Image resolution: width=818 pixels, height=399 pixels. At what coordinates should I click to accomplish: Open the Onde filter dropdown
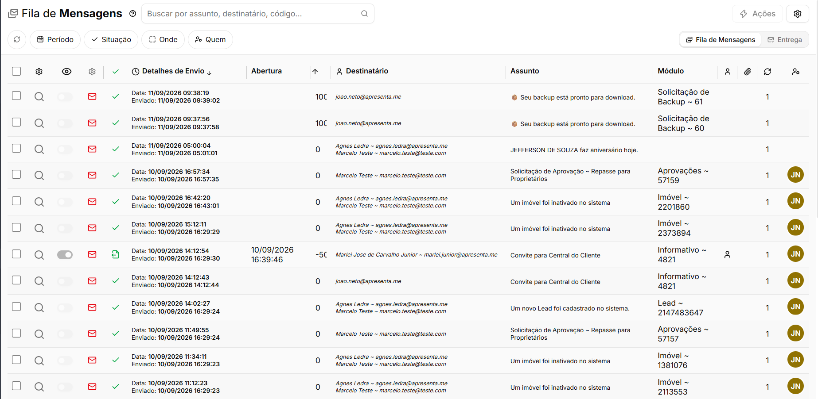click(x=163, y=39)
